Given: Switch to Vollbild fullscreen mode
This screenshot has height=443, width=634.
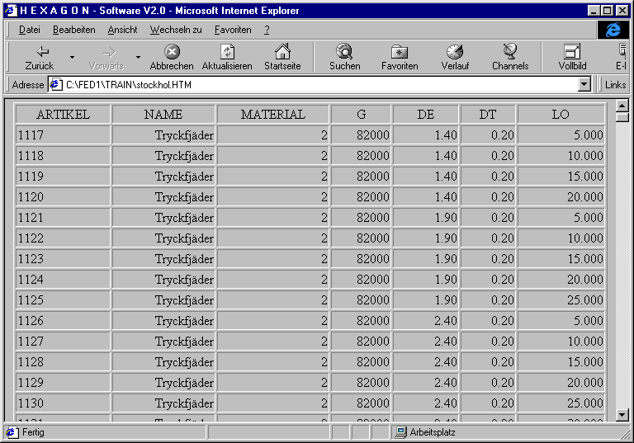Looking at the screenshot, I should [572, 52].
